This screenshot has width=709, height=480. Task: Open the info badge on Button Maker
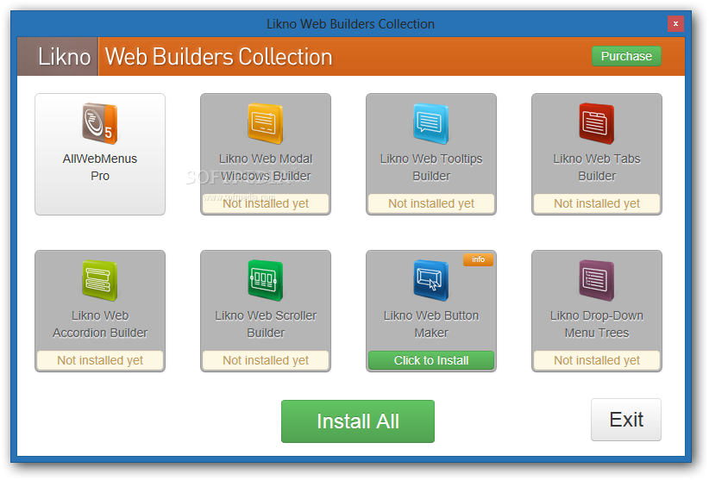pyautogui.click(x=478, y=259)
